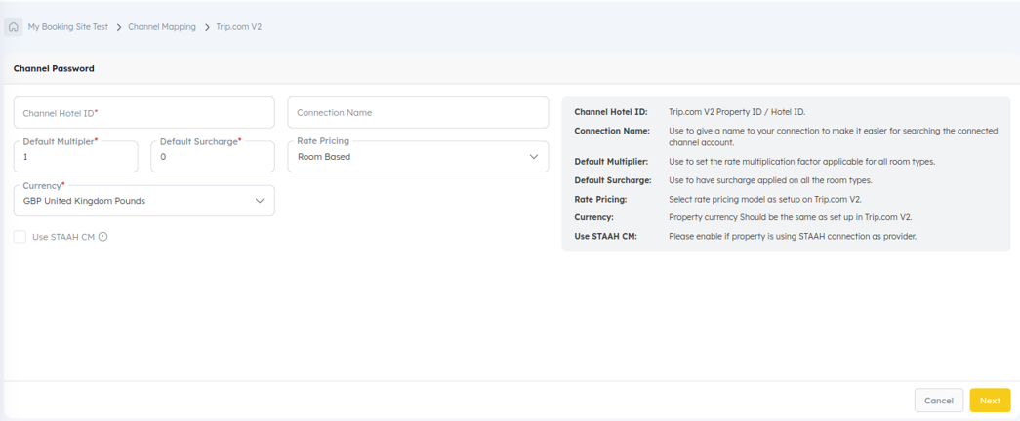Click breadcrumb chevron before Trip.com V2

[x=207, y=27]
